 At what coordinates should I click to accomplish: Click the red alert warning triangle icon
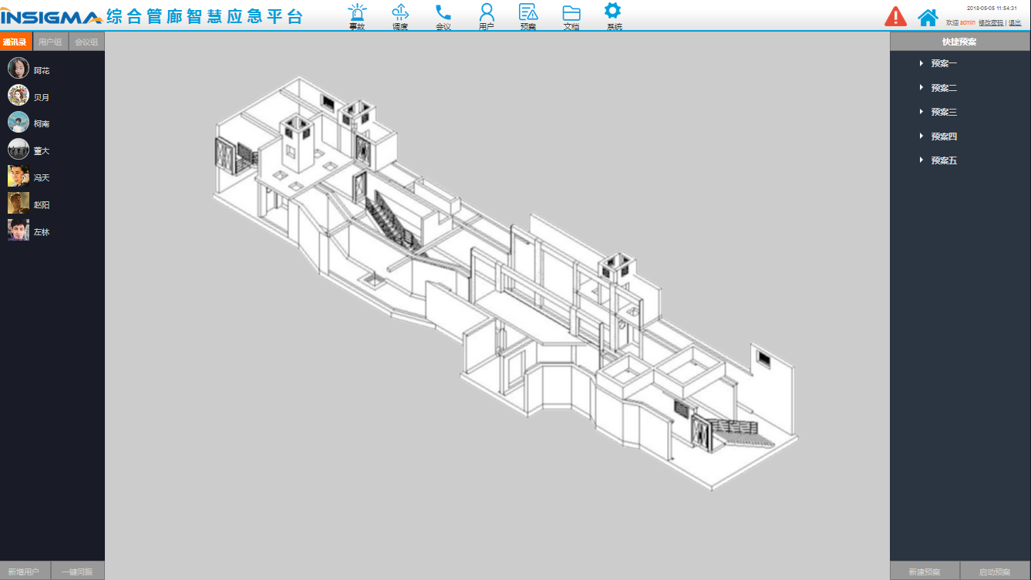point(895,15)
